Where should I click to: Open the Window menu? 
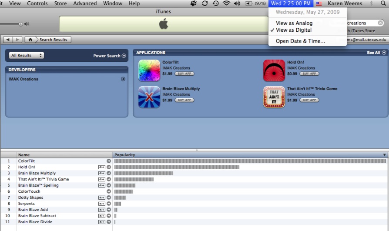click(x=113, y=3)
